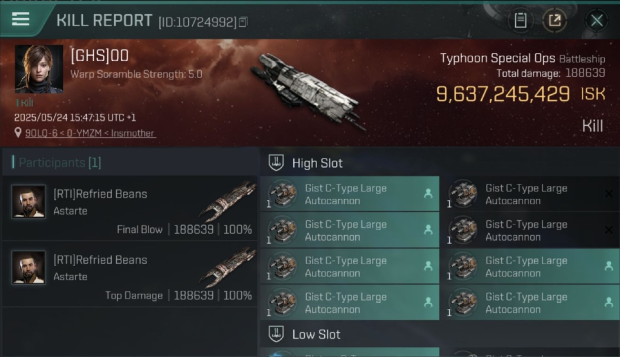Select the Top Damage Refried Beans entry
Image resolution: width=620 pixels, height=357 pixels.
coord(130,274)
